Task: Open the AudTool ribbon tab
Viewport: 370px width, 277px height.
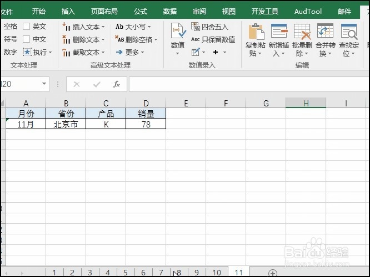Action: pyautogui.click(x=308, y=11)
